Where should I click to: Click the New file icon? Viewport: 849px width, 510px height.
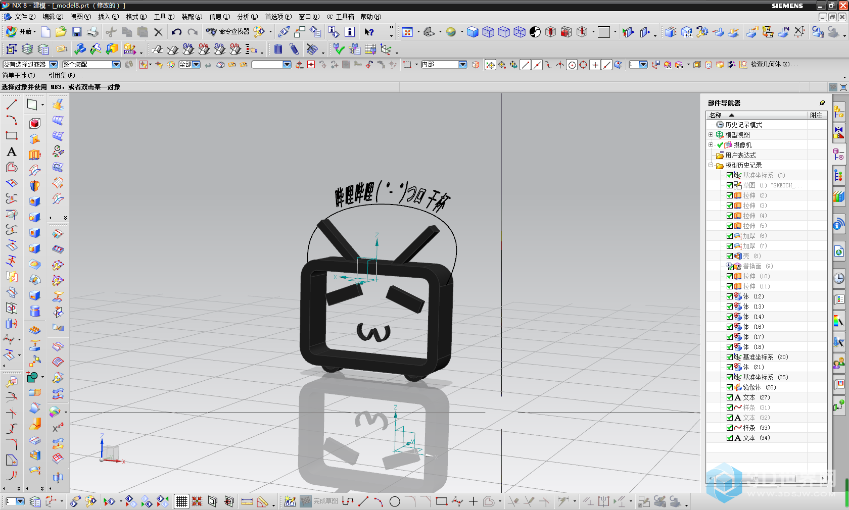pyautogui.click(x=45, y=32)
